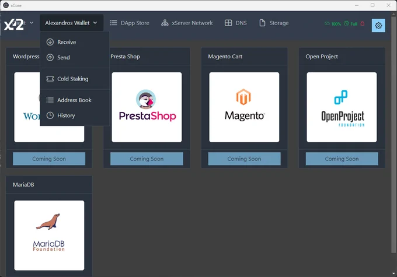Click the green connection status icon
Screen dimensions: 397x277
tap(346, 23)
